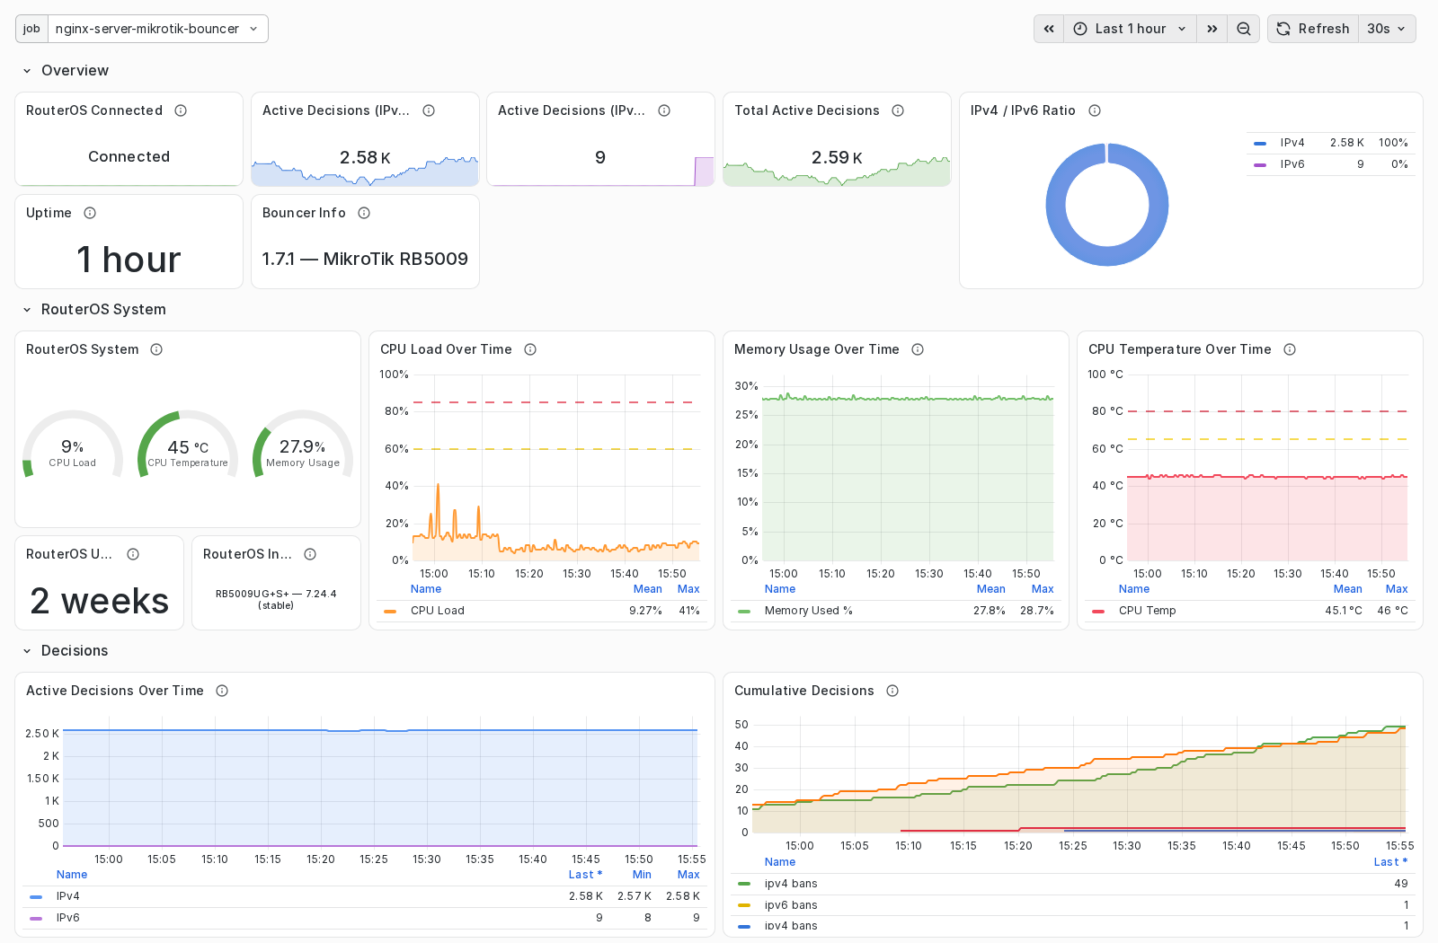Click IPv4 blue swatch in Active Decisions legend
Image resolution: width=1438 pixels, height=943 pixels.
pos(36,896)
